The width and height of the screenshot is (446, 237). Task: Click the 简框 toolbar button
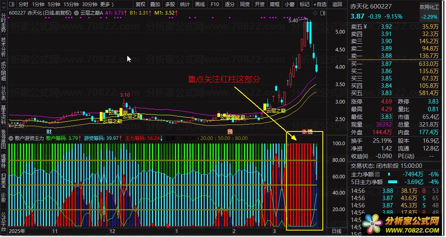pyautogui.click(x=274, y=4)
